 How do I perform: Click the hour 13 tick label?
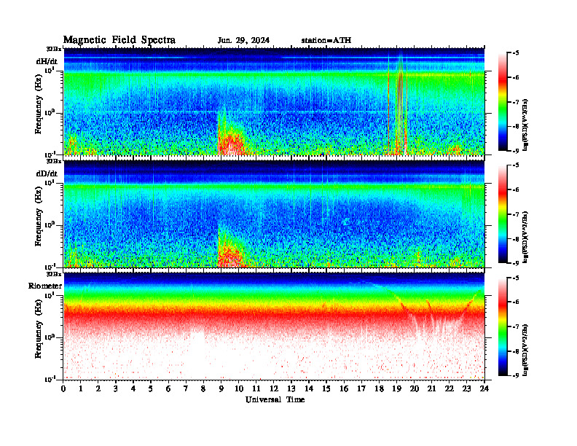pyautogui.click(x=291, y=388)
